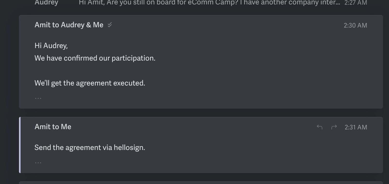The image size is (389, 184).
Task: Click the purple bar beside the Amit to Me message
Action: (x=20, y=145)
